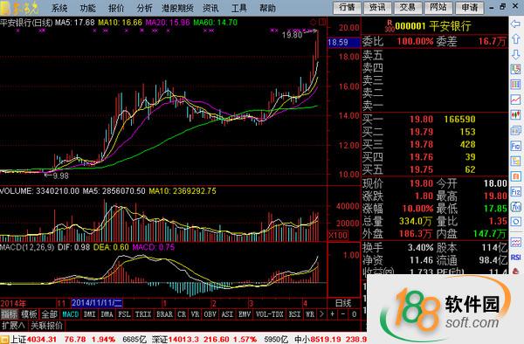The width and height of the screenshot is (524, 344).
Task: Click the 买一 price 19.80
Action: [422, 120]
